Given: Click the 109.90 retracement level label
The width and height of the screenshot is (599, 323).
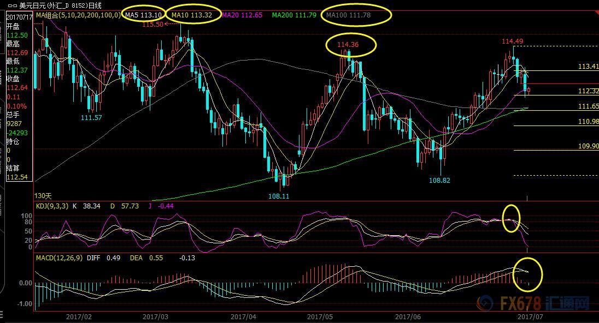Looking at the screenshot, I should (x=588, y=147).
